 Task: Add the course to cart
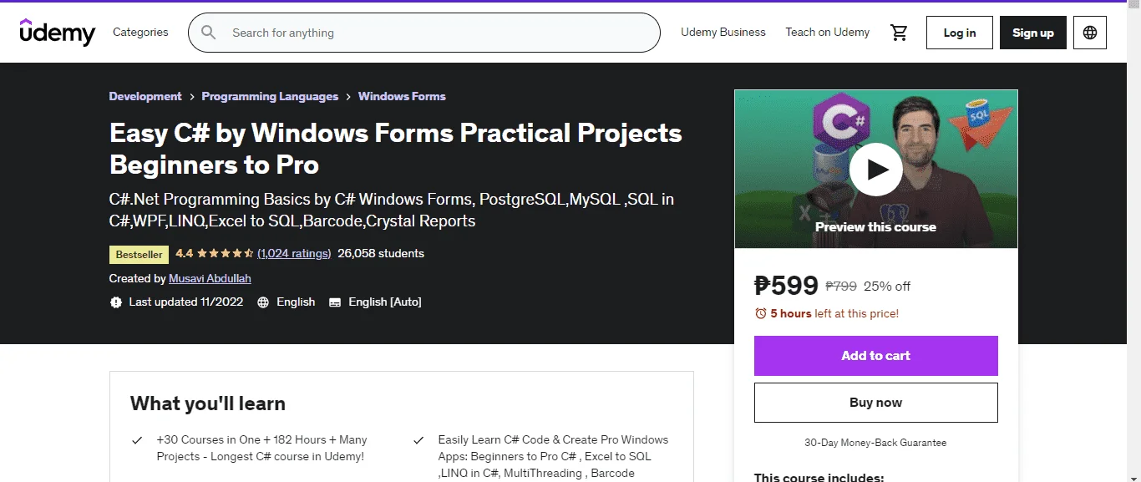(875, 356)
